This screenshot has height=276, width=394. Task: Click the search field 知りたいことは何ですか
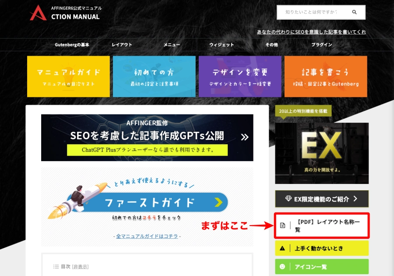(312, 12)
